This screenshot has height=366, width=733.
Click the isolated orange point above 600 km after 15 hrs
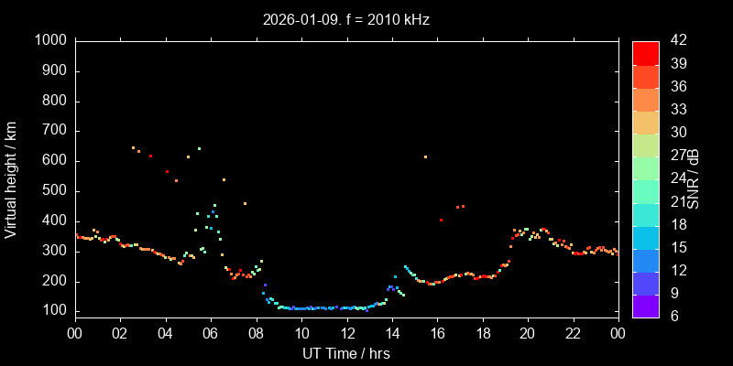[425, 157]
